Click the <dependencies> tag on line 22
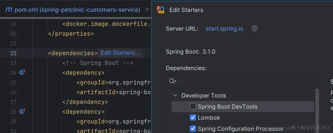Viewport: 333px width, 133px height. click(x=73, y=53)
